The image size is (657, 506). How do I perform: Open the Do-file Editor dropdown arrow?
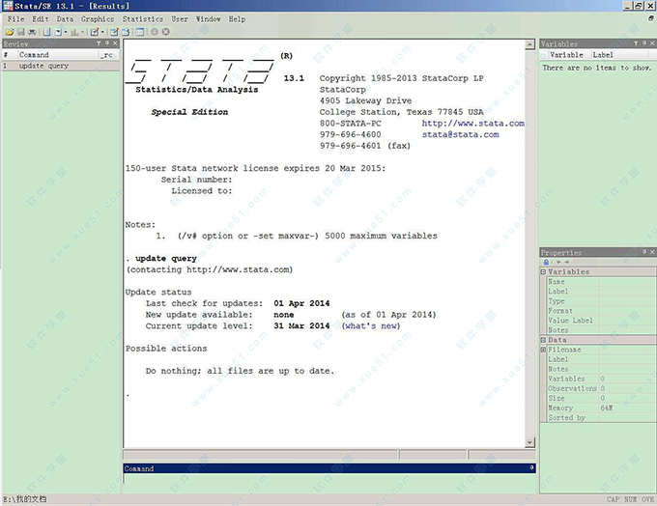[x=102, y=32]
